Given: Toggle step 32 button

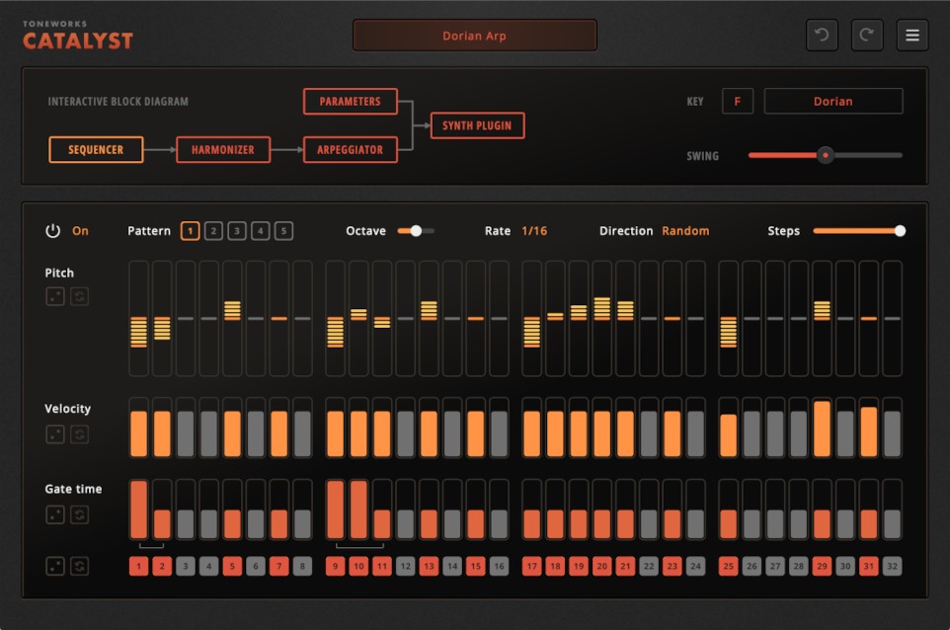Looking at the screenshot, I should click(892, 567).
